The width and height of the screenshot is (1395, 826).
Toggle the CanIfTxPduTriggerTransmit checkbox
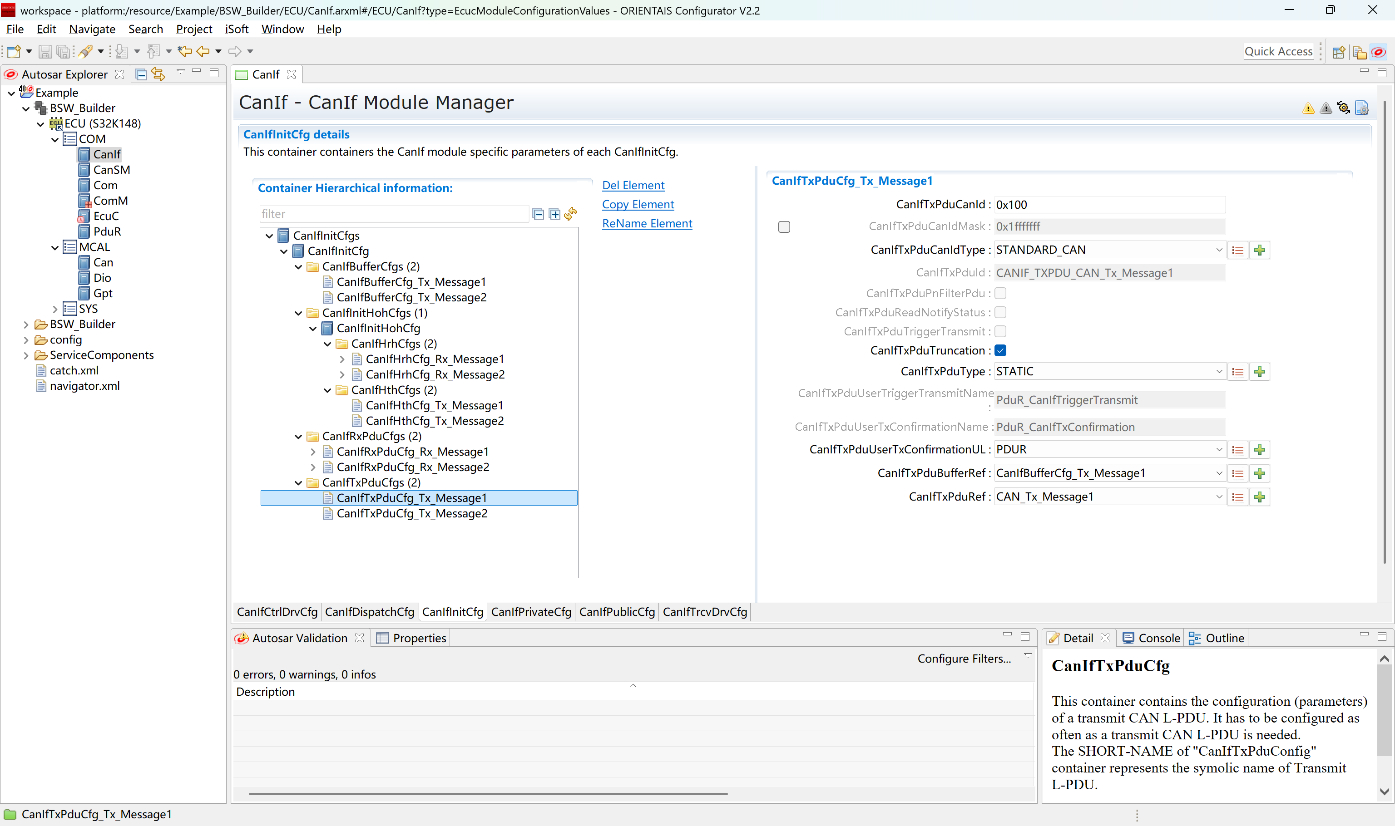point(1000,332)
